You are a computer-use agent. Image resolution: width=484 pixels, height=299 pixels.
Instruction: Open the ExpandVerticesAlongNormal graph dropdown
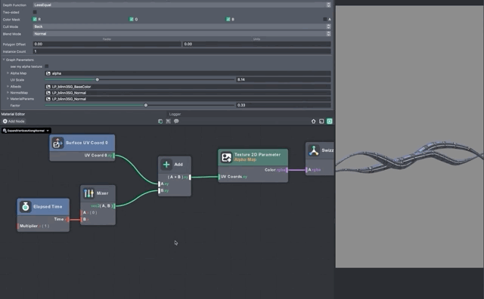coord(26,131)
